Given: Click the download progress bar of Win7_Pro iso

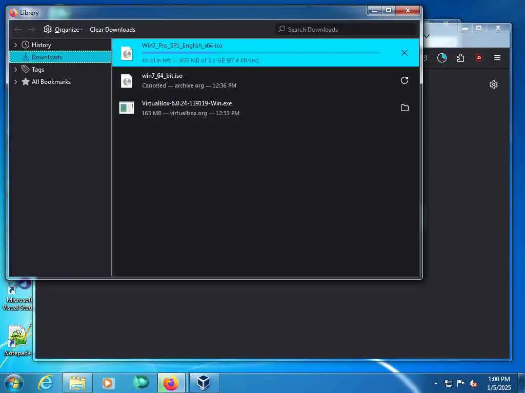Looking at the screenshot, I should pyautogui.click(x=261, y=53).
